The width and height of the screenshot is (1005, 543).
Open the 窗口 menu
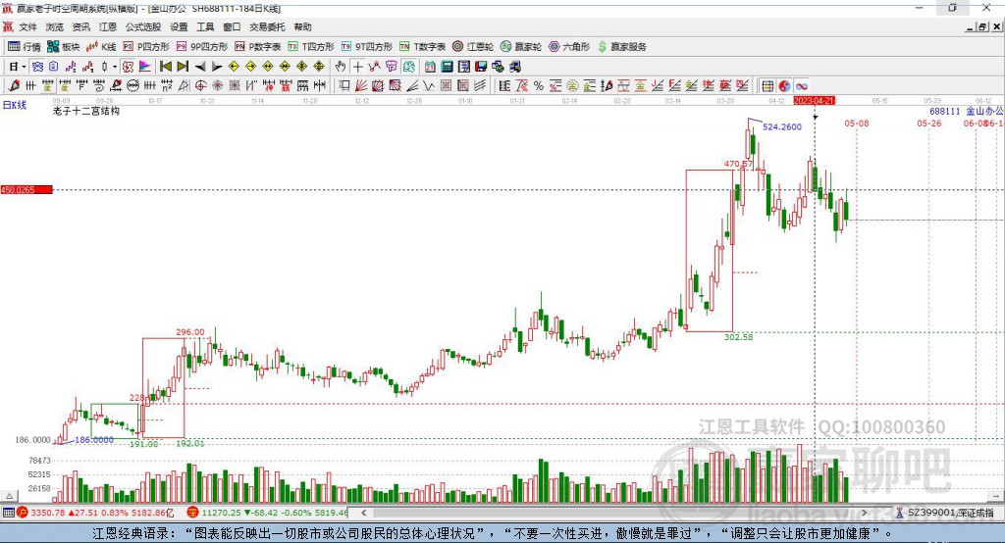point(232,26)
